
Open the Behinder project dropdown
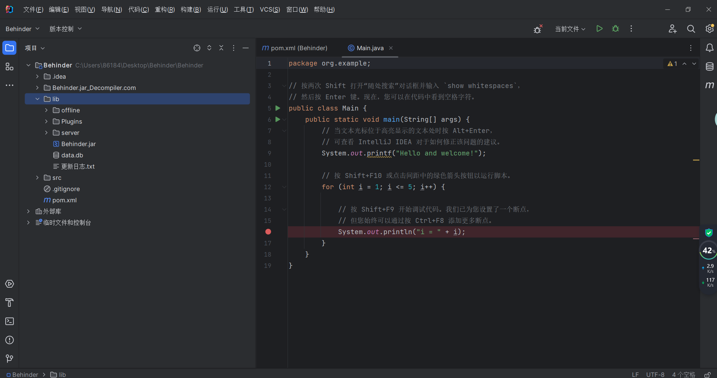pos(22,29)
